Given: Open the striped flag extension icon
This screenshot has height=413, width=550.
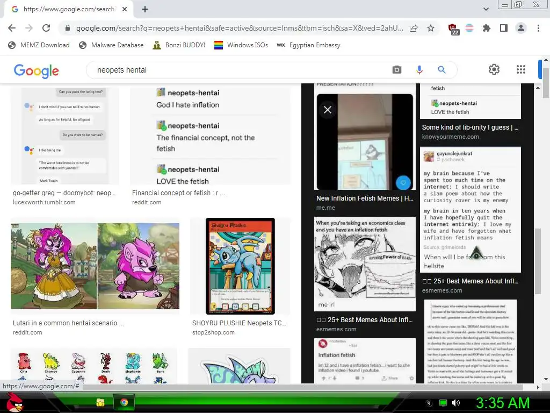Looking at the screenshot, I should coord(469,28).
